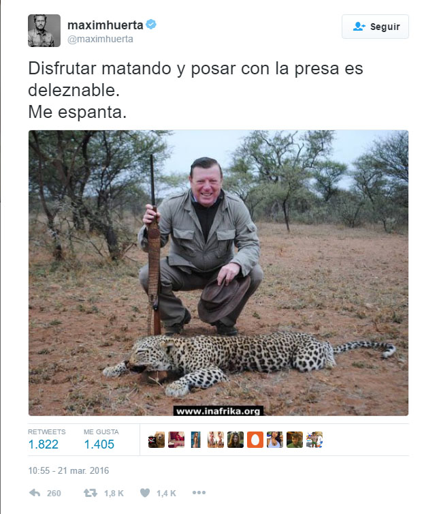The height and width of the screenshot is (514, 422).
Task: Follow the account with Seguir button
Action: (375, 27)
